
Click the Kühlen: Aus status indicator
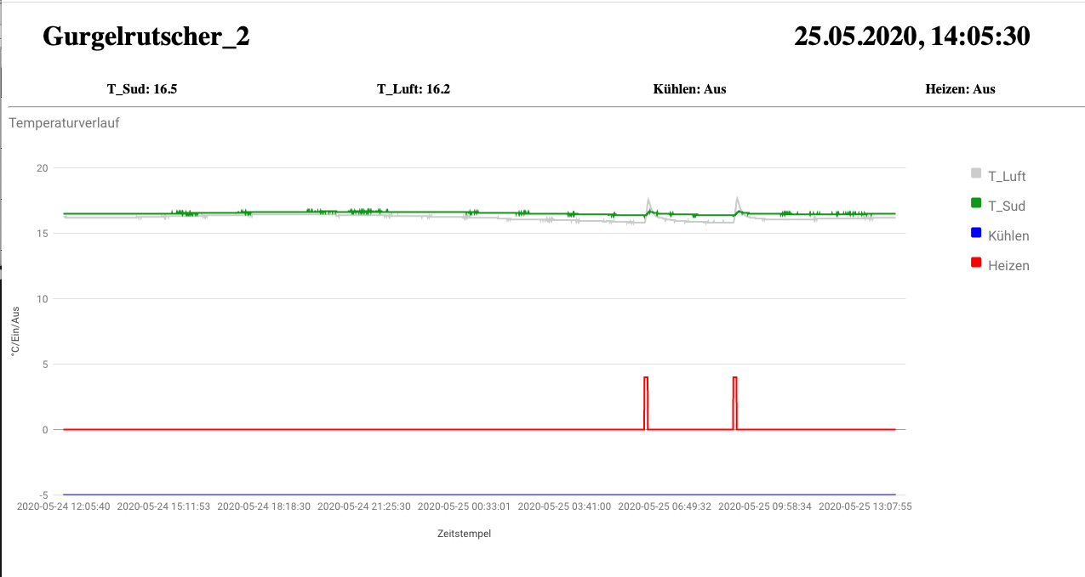point(689,89)
